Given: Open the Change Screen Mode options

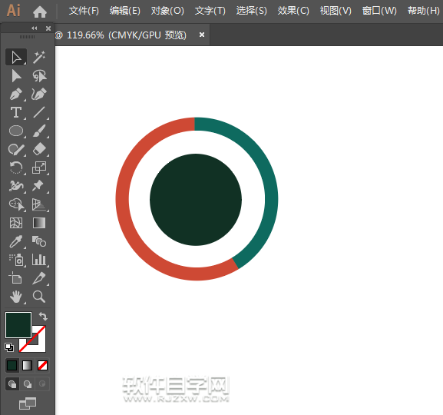Looking at the screenshot, I should [28, 403].
